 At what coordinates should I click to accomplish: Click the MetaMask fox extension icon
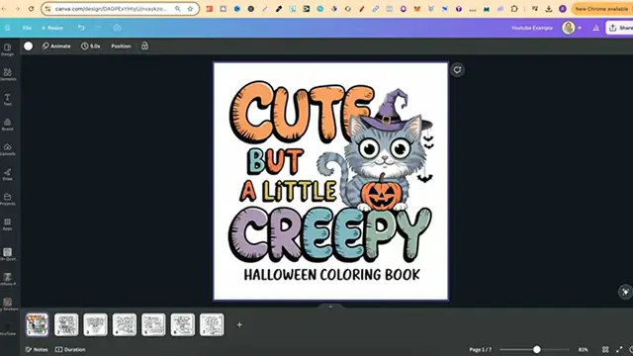pyautogui.click(x=417, y=9)
